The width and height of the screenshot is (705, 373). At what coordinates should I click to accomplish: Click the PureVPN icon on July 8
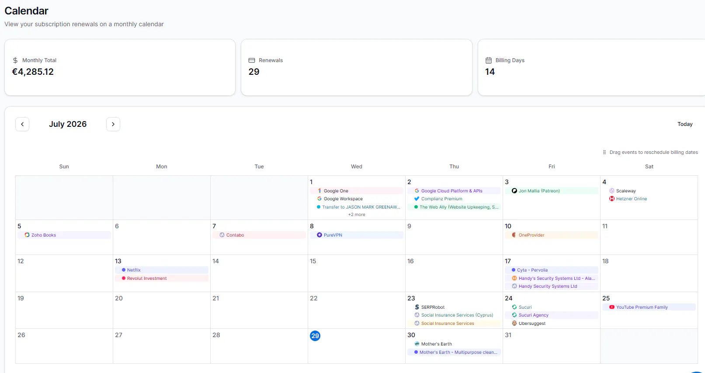coord(320,235)
